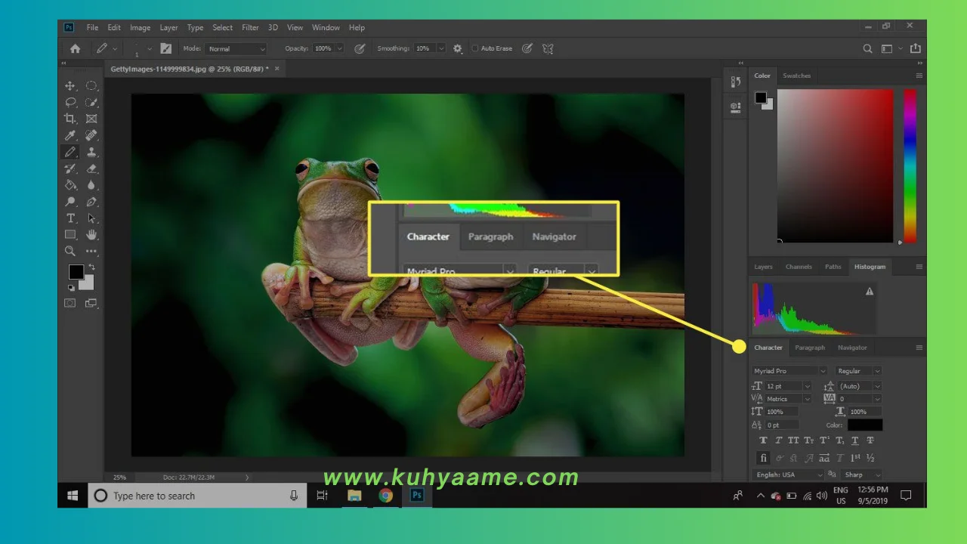Image resolution: width=967 pixels, height=544 pixels.
Task: Select the Hand tool
Action: click(91, 235)
